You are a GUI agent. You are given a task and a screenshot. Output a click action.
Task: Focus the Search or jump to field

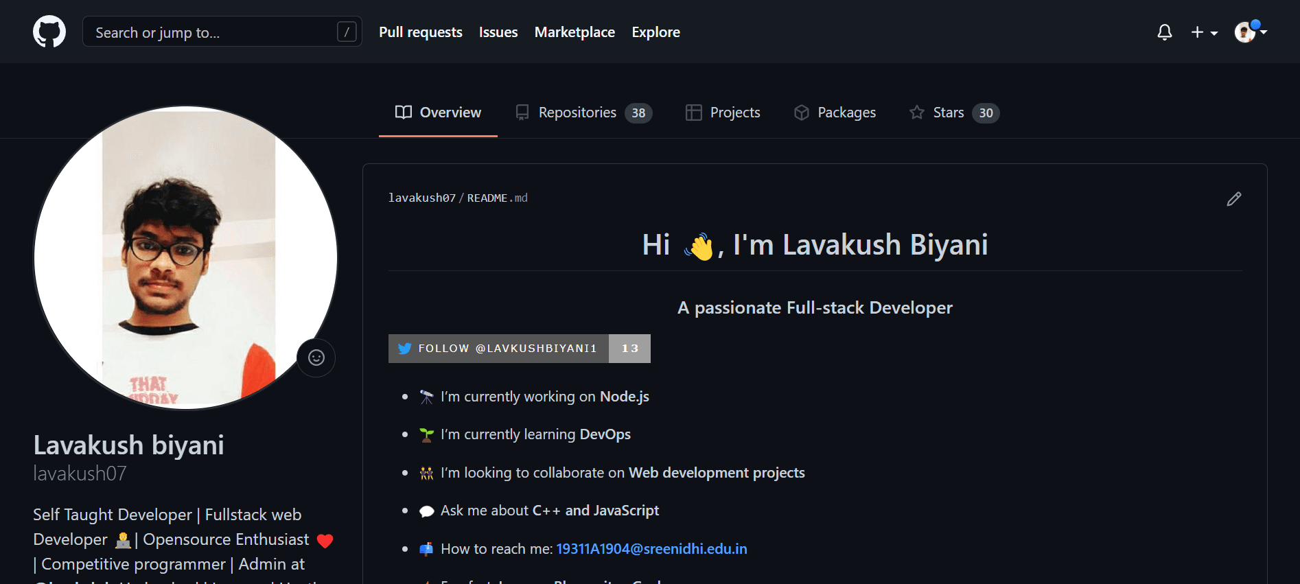pos(213,32)
